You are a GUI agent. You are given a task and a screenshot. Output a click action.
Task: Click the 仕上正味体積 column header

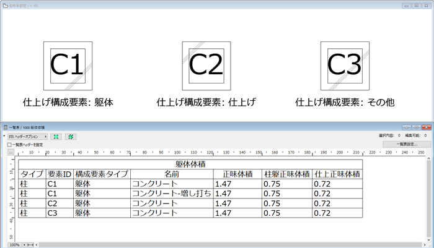point(337,174)
